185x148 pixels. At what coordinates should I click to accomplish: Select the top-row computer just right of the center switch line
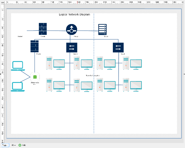(83, 63)
